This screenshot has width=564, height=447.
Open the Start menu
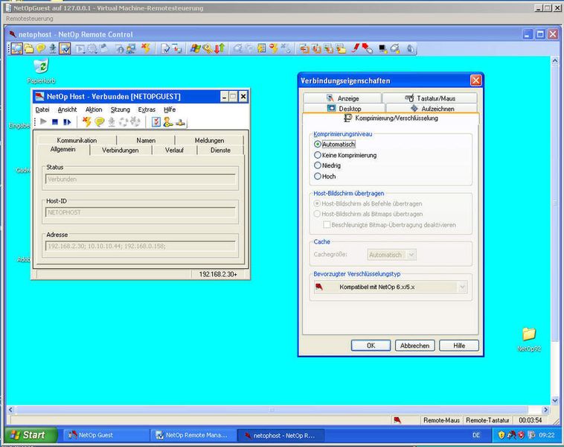(31, 435)
